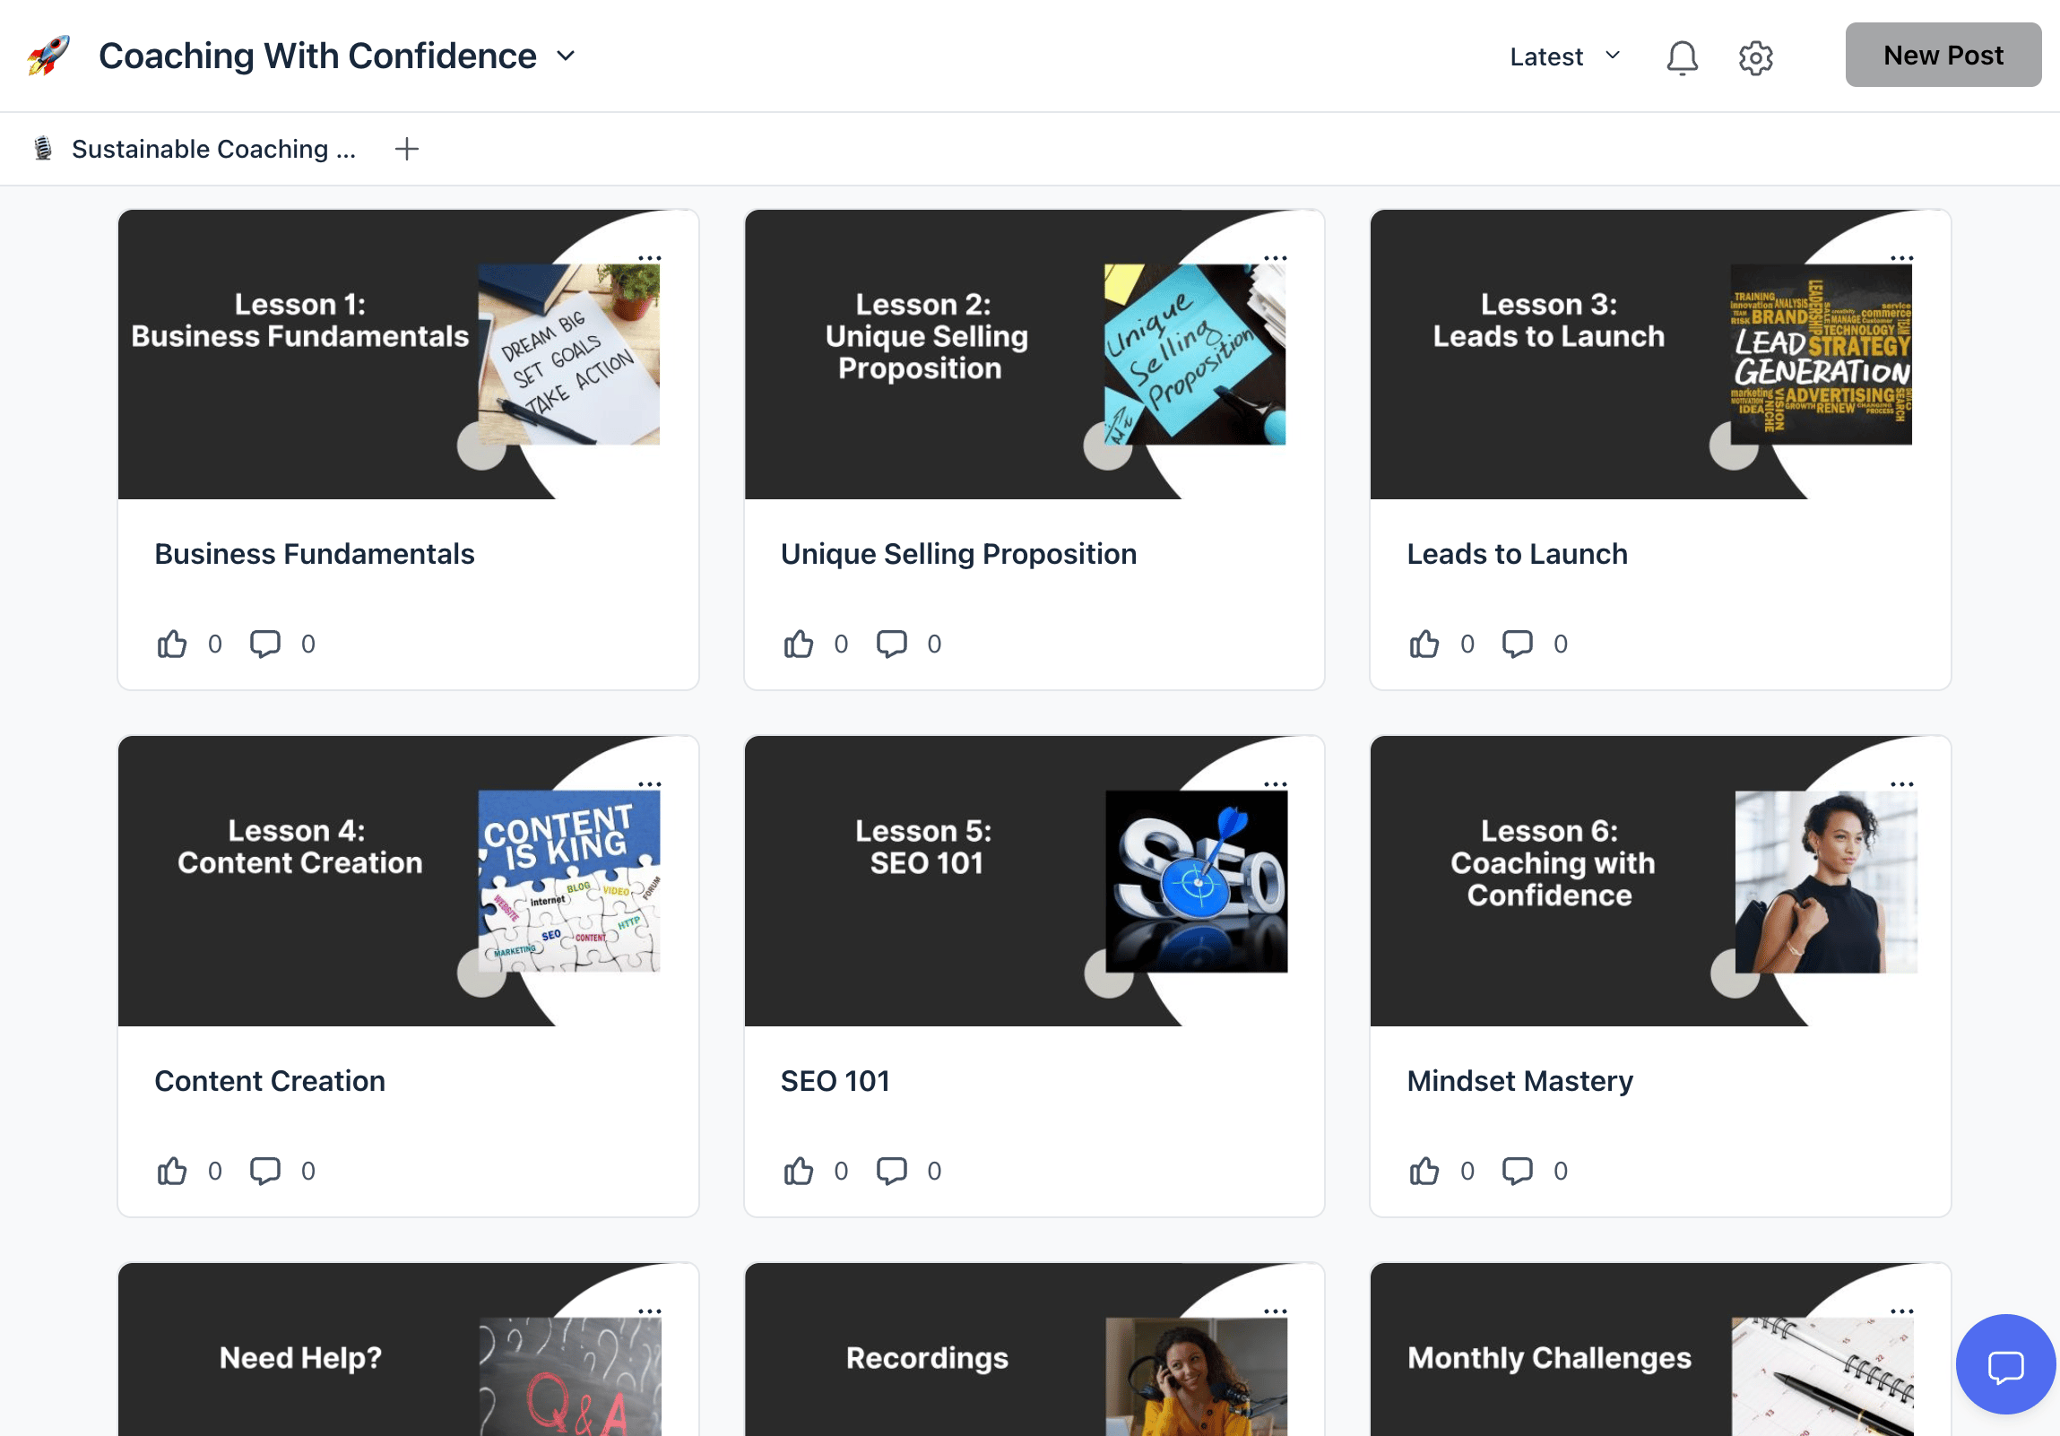Open Lesson 6 Coaching with Confidence cover

click(x=1660, y=882)
